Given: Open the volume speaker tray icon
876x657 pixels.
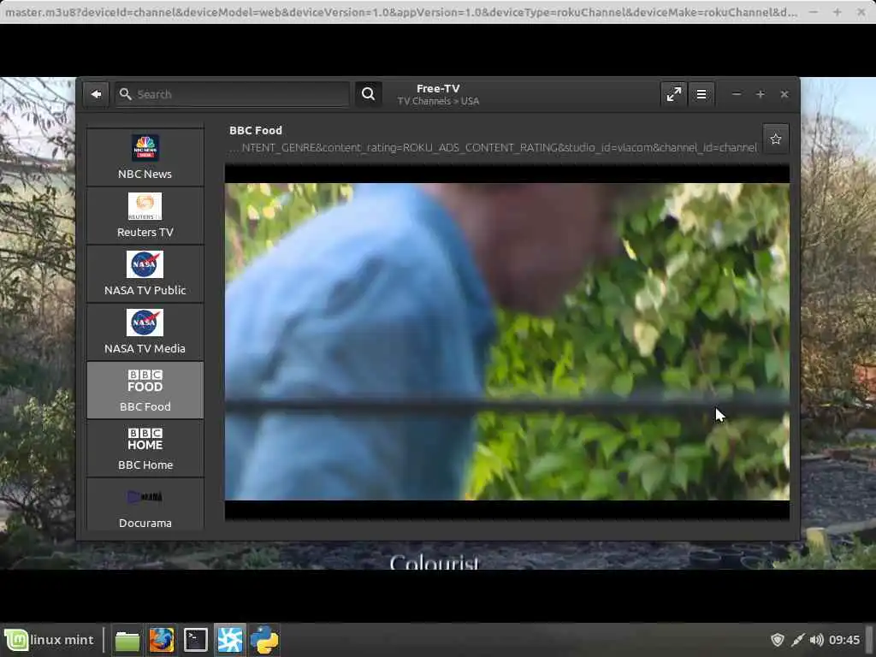Looking at the screenshot, I should [816, 640].
